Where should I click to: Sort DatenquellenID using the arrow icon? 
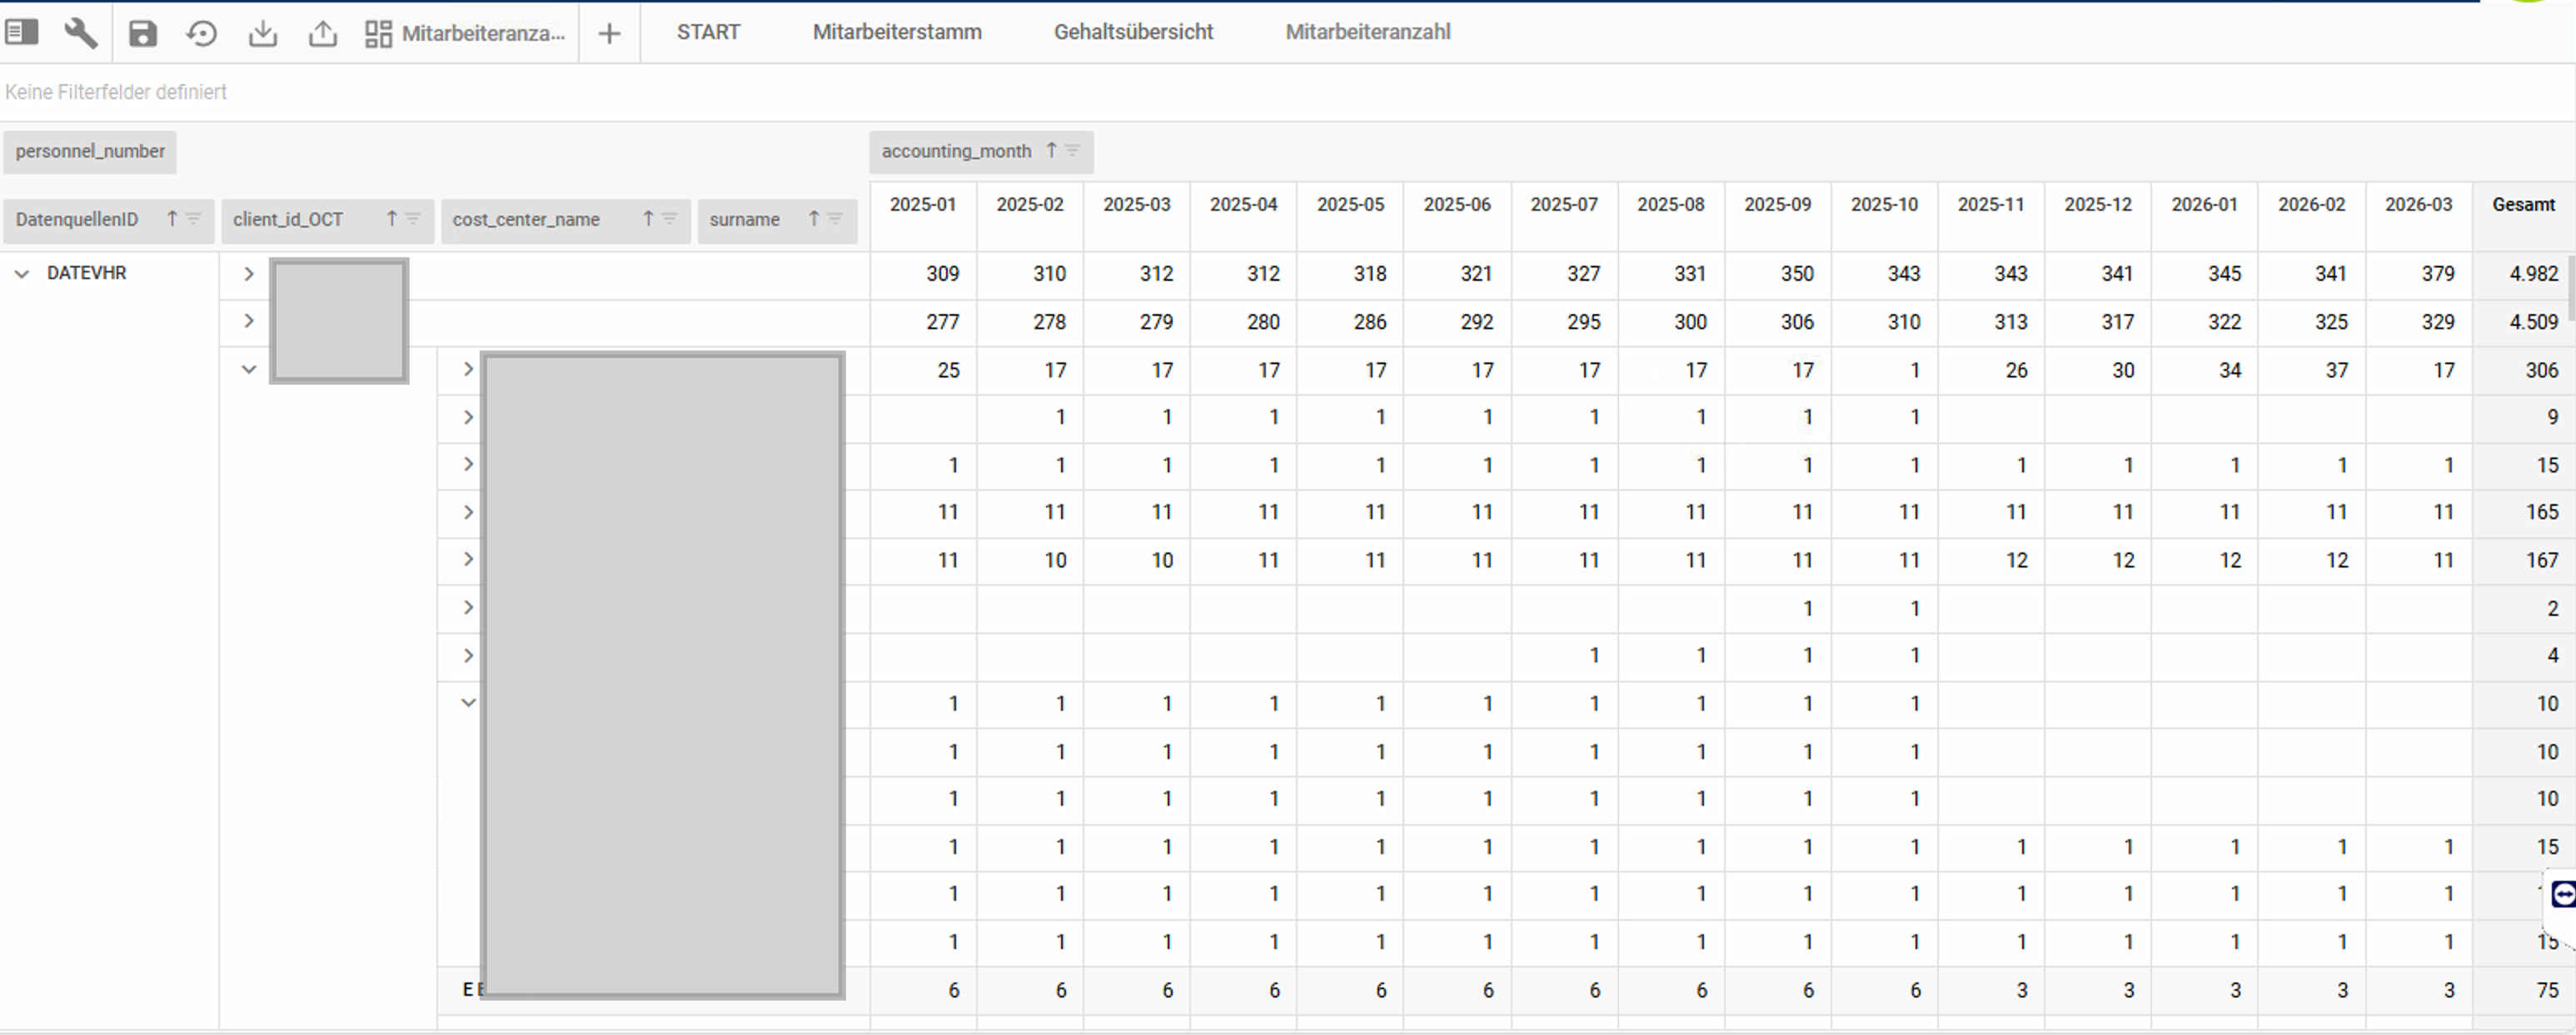[x=172, y=218]
